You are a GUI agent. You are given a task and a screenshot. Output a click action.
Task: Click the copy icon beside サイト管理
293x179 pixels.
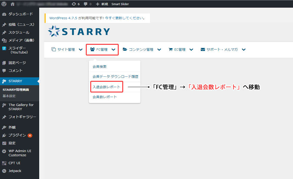[54, 50]
